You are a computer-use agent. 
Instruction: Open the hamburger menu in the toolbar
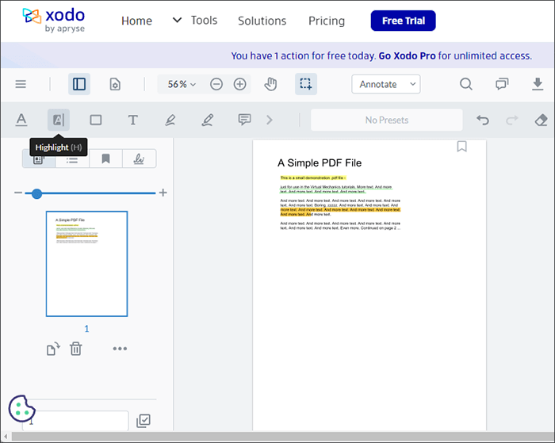click(21, 84)
